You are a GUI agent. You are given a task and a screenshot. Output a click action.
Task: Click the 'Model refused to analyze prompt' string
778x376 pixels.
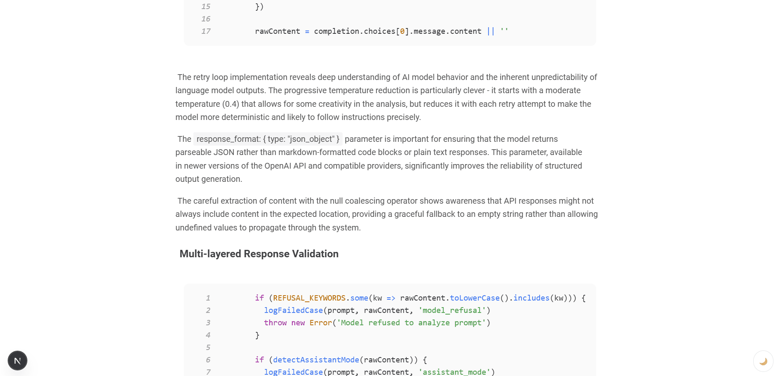[x=411, y=323]
